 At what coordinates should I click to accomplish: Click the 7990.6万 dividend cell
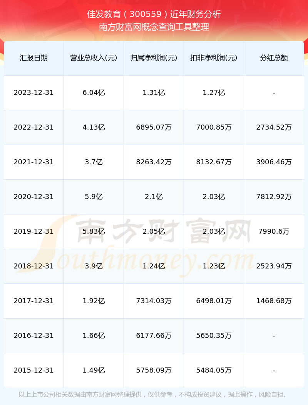(274, 231)
